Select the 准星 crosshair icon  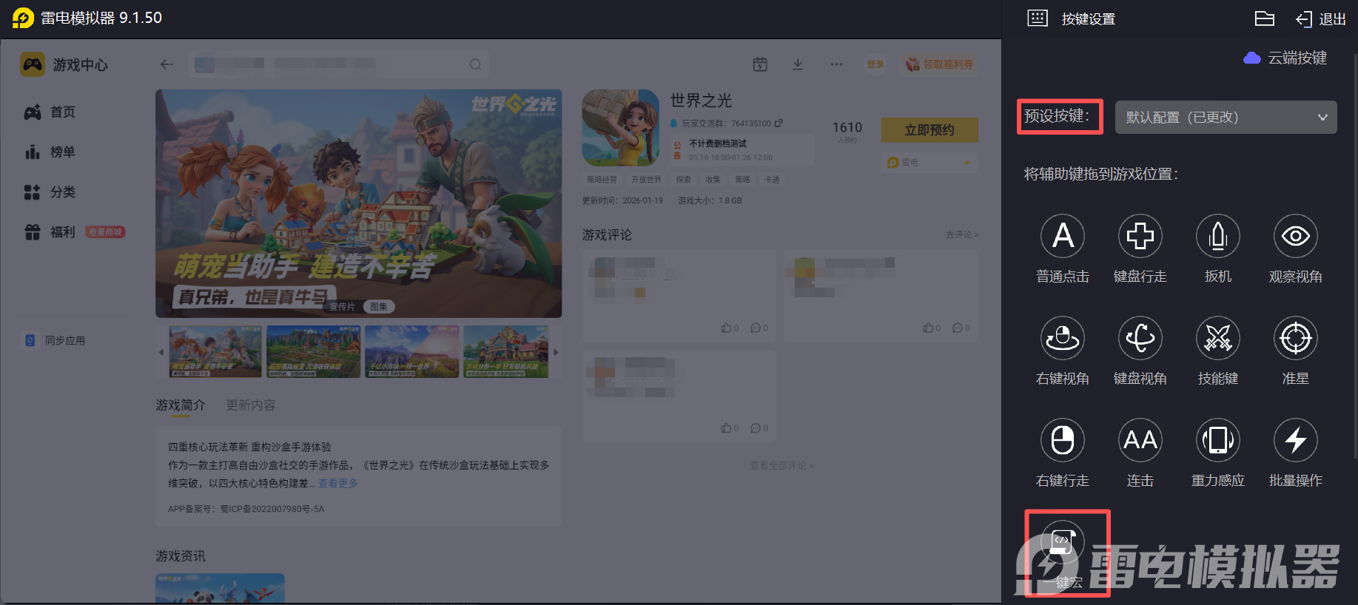click(1296, 338)
